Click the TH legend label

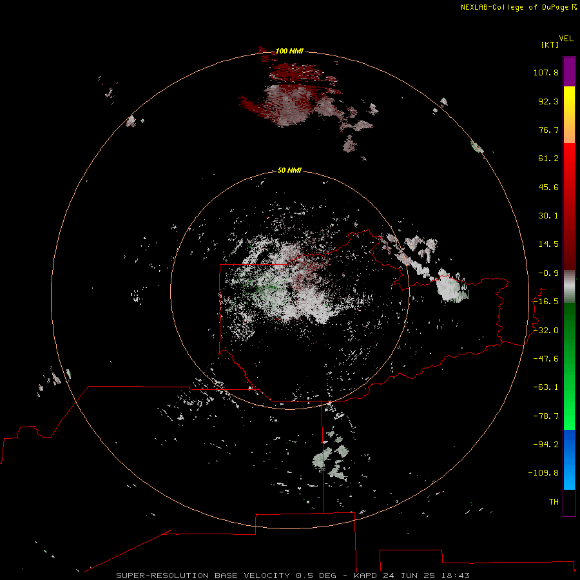click(554, 502)
